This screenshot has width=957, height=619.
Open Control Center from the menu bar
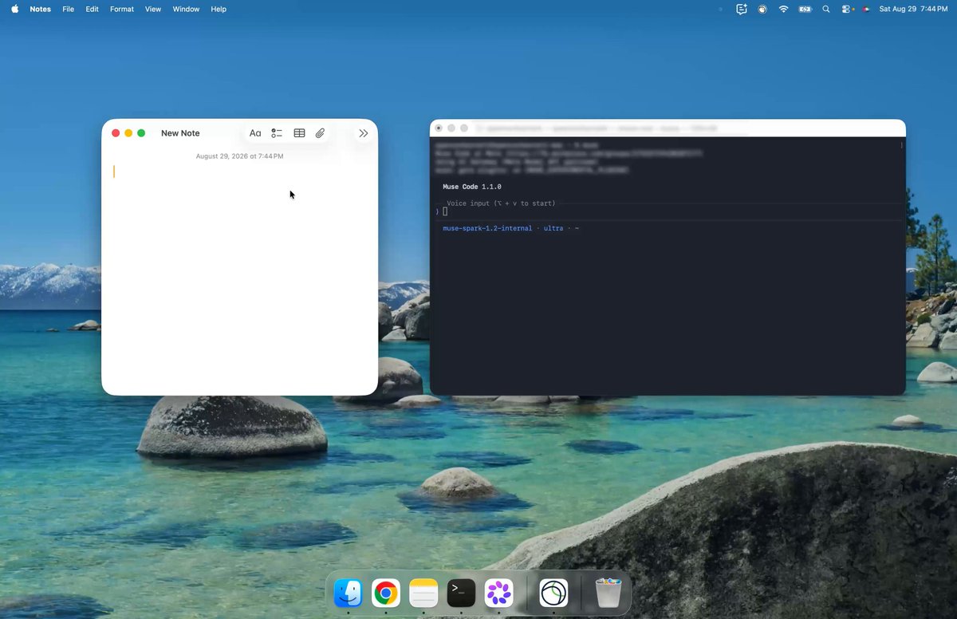[847, 9]
